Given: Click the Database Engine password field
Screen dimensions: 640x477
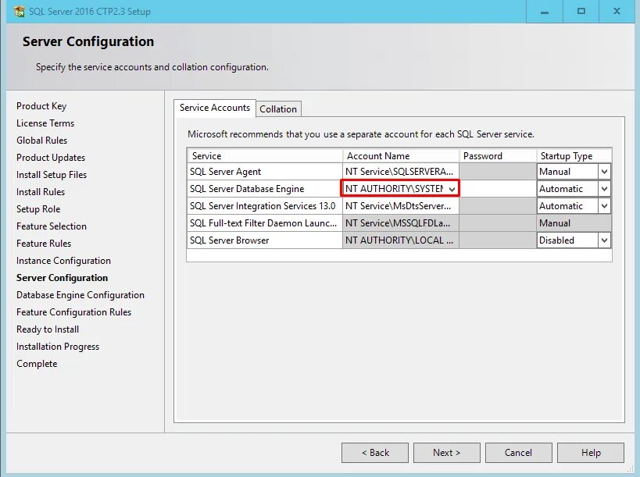Looking at the screenshot, I should 498,189.
